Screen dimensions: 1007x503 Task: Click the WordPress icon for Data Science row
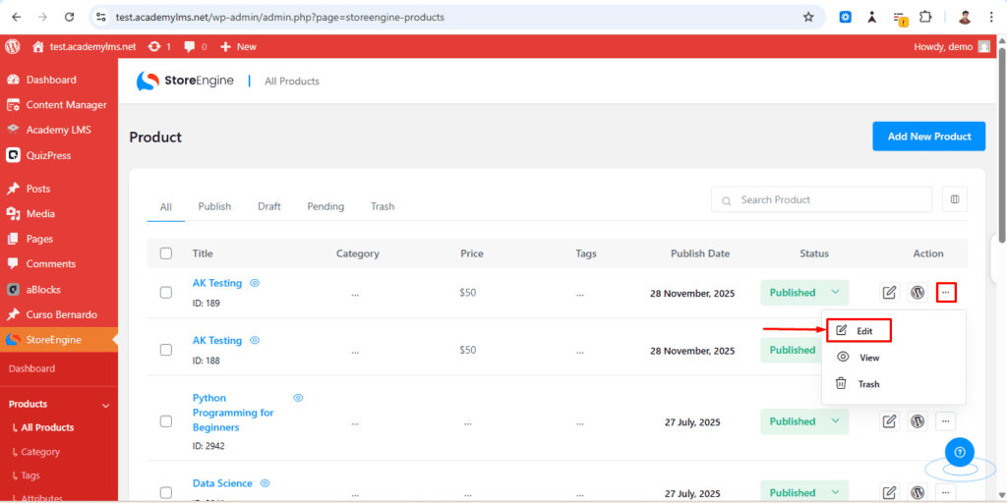[x=918, y=493]
